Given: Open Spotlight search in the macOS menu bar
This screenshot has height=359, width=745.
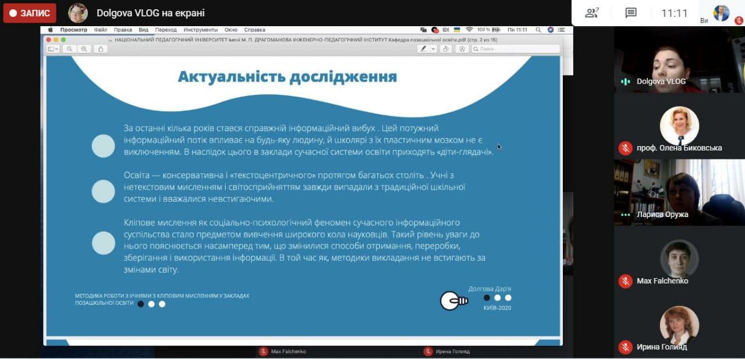Looking at the screenshot, I should [538, 30].
